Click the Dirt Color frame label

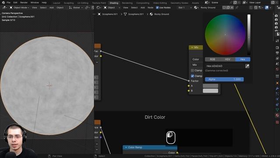(155, 117)
